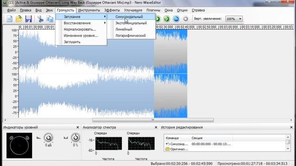Click the gray Stop/Record round button
The width and height of the screenshot is (296, 166).
coord(185,19)
